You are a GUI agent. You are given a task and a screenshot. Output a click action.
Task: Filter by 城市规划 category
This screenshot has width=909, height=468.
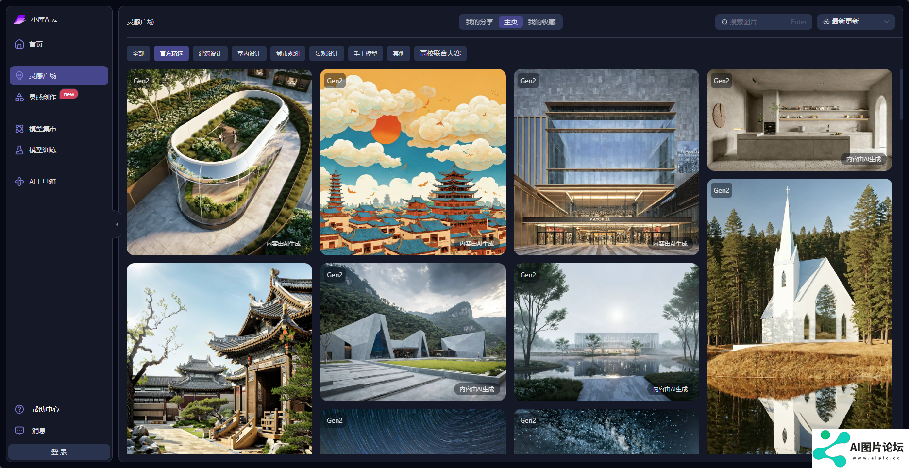click(x=288, y=53)
